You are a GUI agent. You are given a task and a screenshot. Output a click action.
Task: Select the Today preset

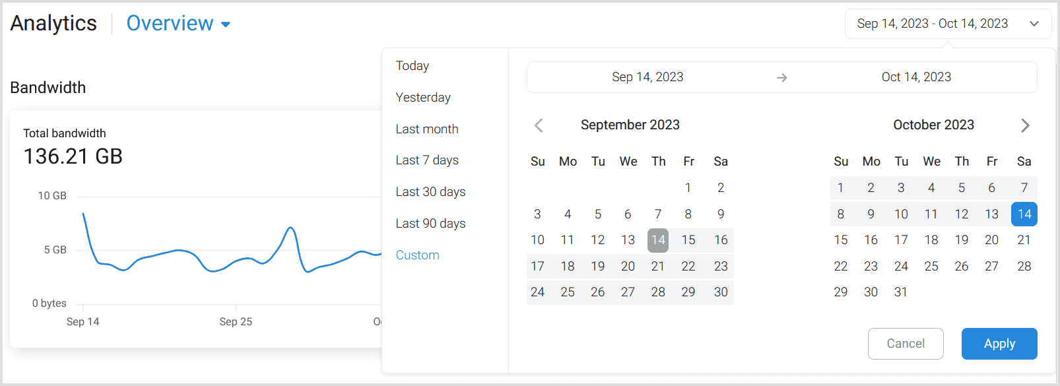coord(413,66)
